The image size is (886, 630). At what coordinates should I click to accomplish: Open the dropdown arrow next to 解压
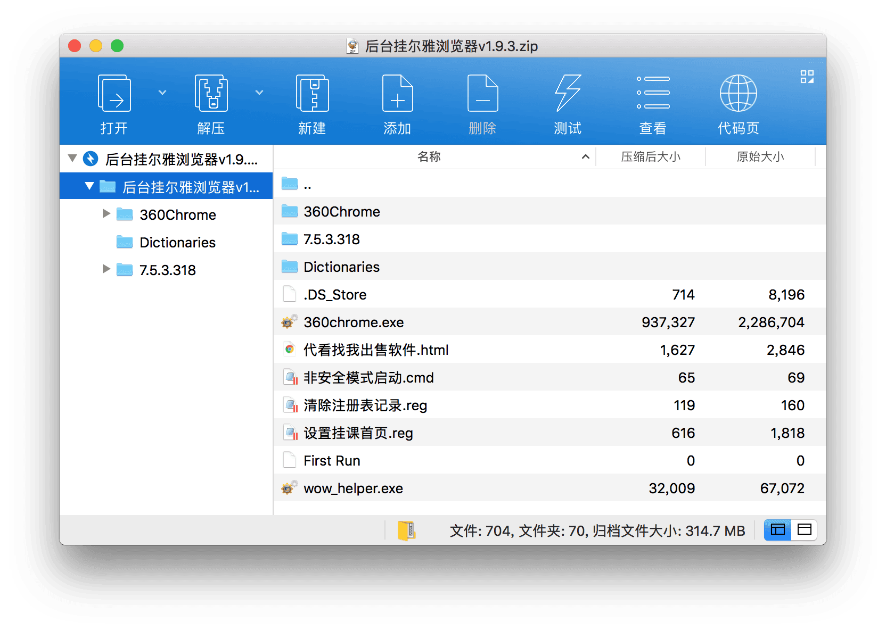point(259,93)
